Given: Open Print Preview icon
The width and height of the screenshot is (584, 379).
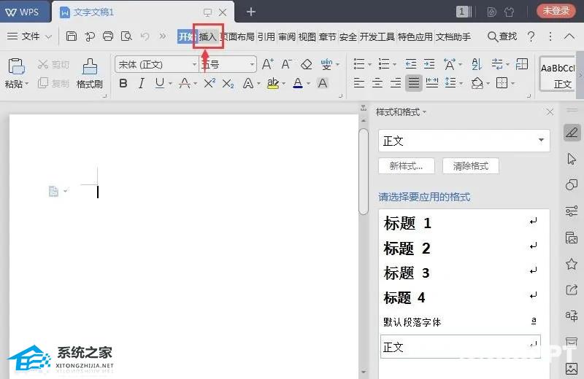Looking at the screenshot, I should tap(126, 36).
